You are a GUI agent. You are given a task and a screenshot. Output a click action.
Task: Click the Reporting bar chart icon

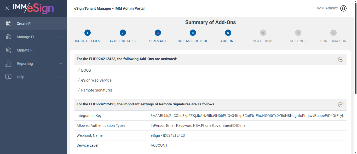(x=8, y=64)
